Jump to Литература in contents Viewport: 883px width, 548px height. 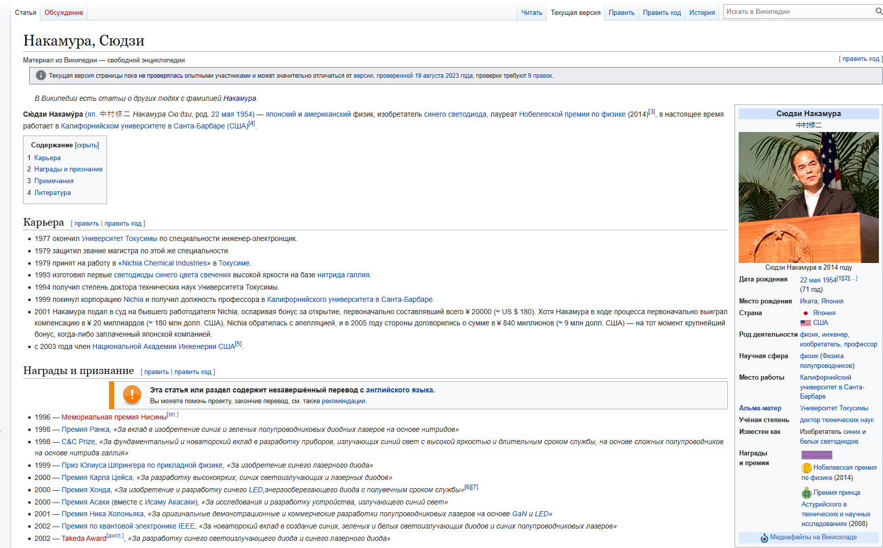(52, 193)
